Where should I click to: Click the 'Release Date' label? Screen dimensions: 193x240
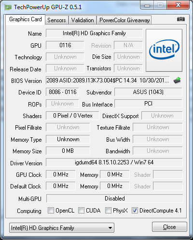[x=26, y=69]
